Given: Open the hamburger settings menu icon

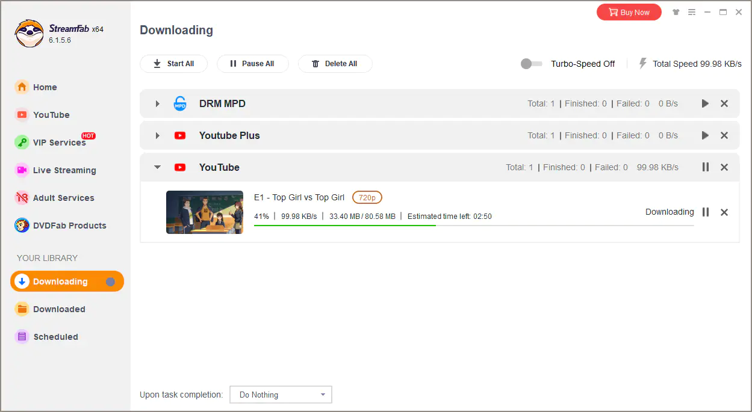Looking at the screenshot, I should click(x=692, y=12).
